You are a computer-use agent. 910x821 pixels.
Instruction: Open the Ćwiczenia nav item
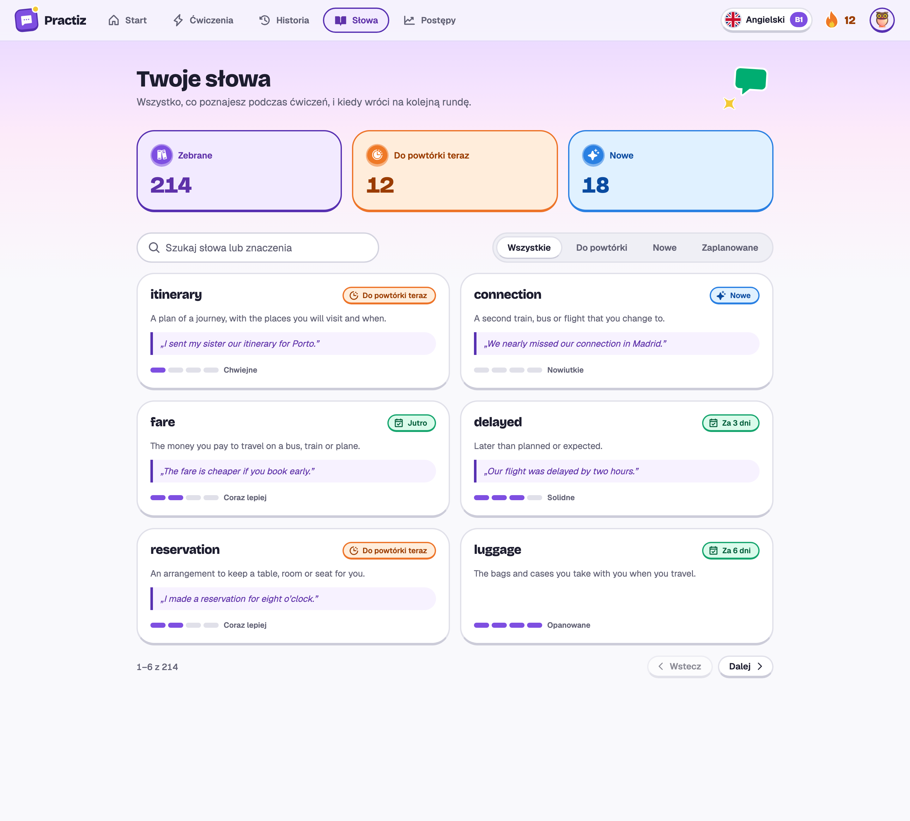click(203, 20)
